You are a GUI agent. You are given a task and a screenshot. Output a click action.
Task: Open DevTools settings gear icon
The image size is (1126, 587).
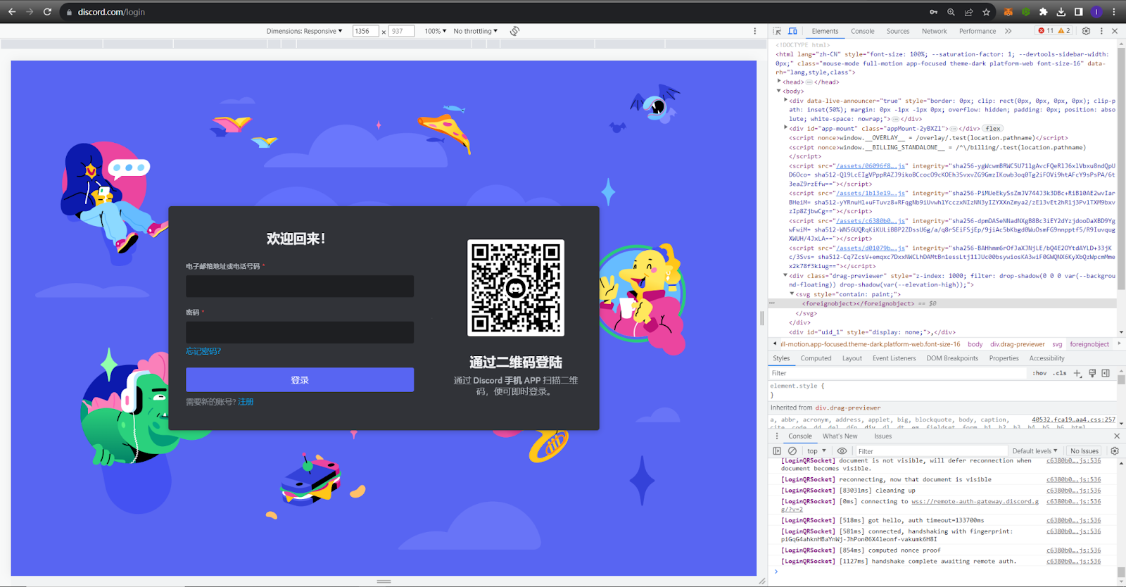[1086, 31]
